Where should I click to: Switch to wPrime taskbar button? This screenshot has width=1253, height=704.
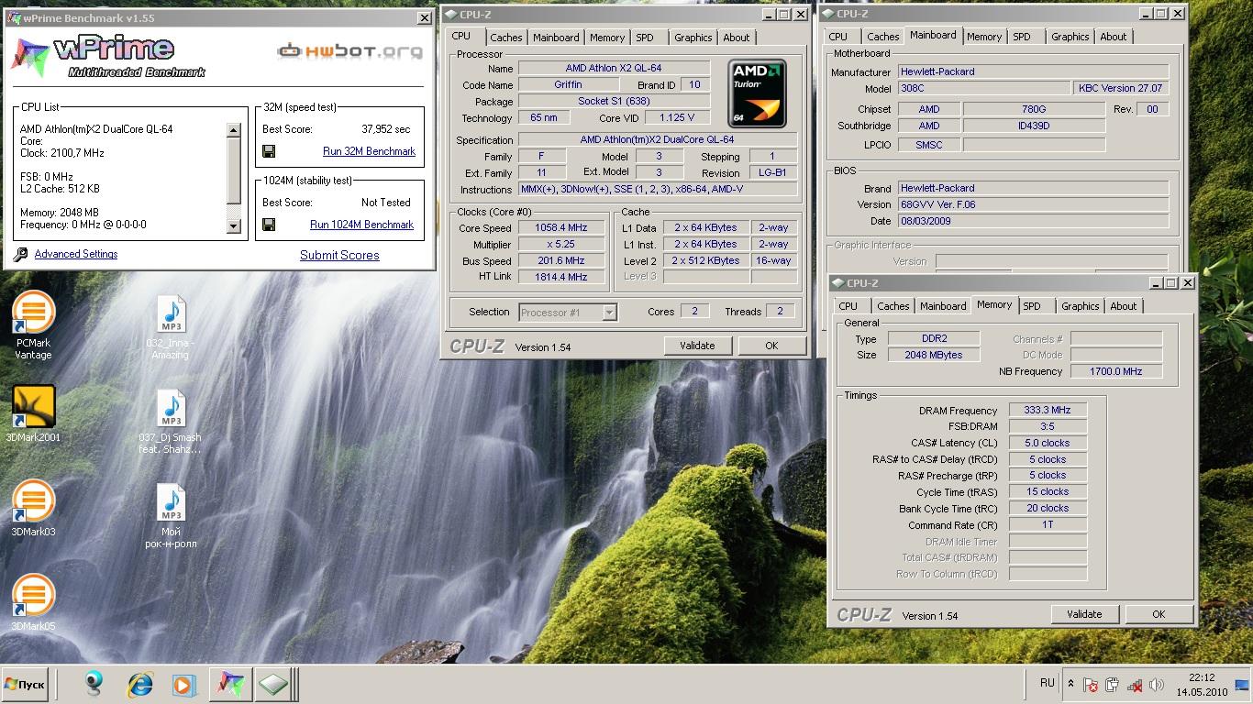coord(229,684)
